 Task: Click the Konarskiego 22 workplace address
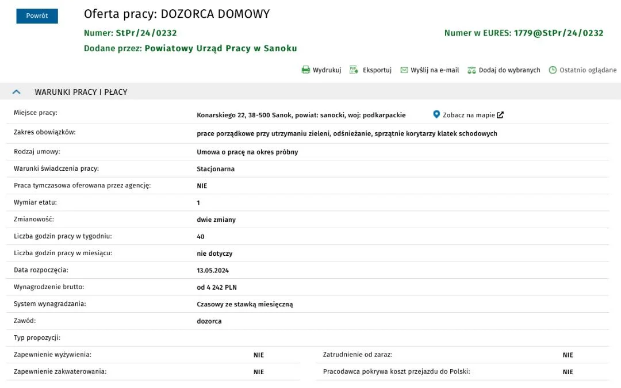coord(301,115)
